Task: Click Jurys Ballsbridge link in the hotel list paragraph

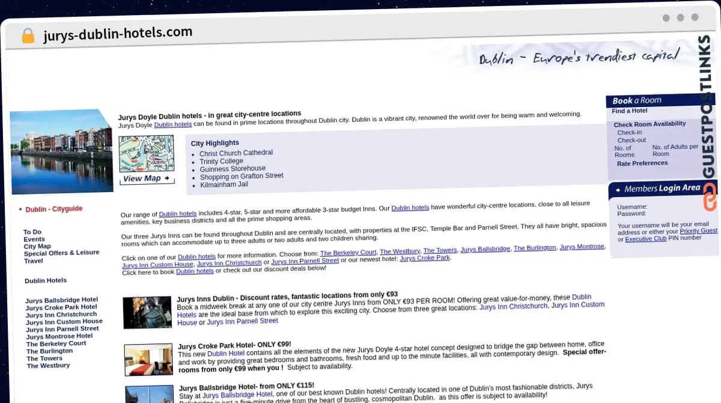Action: pos(485,248)
